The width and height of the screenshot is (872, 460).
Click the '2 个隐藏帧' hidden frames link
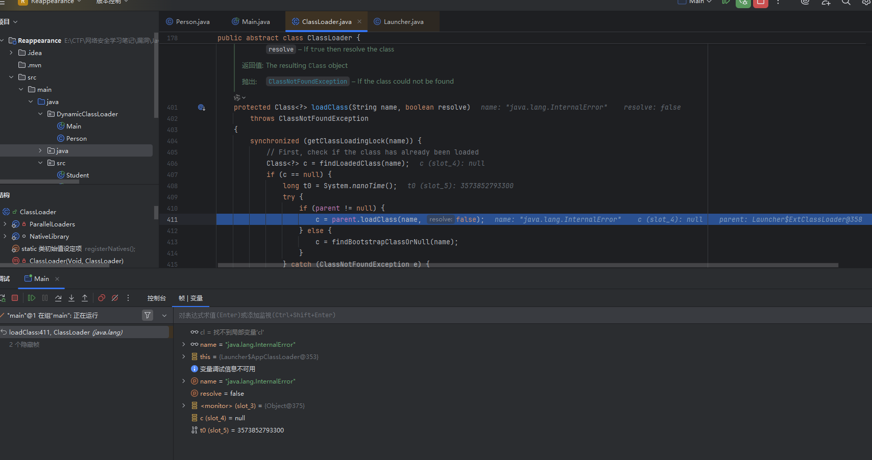[24, 345]
